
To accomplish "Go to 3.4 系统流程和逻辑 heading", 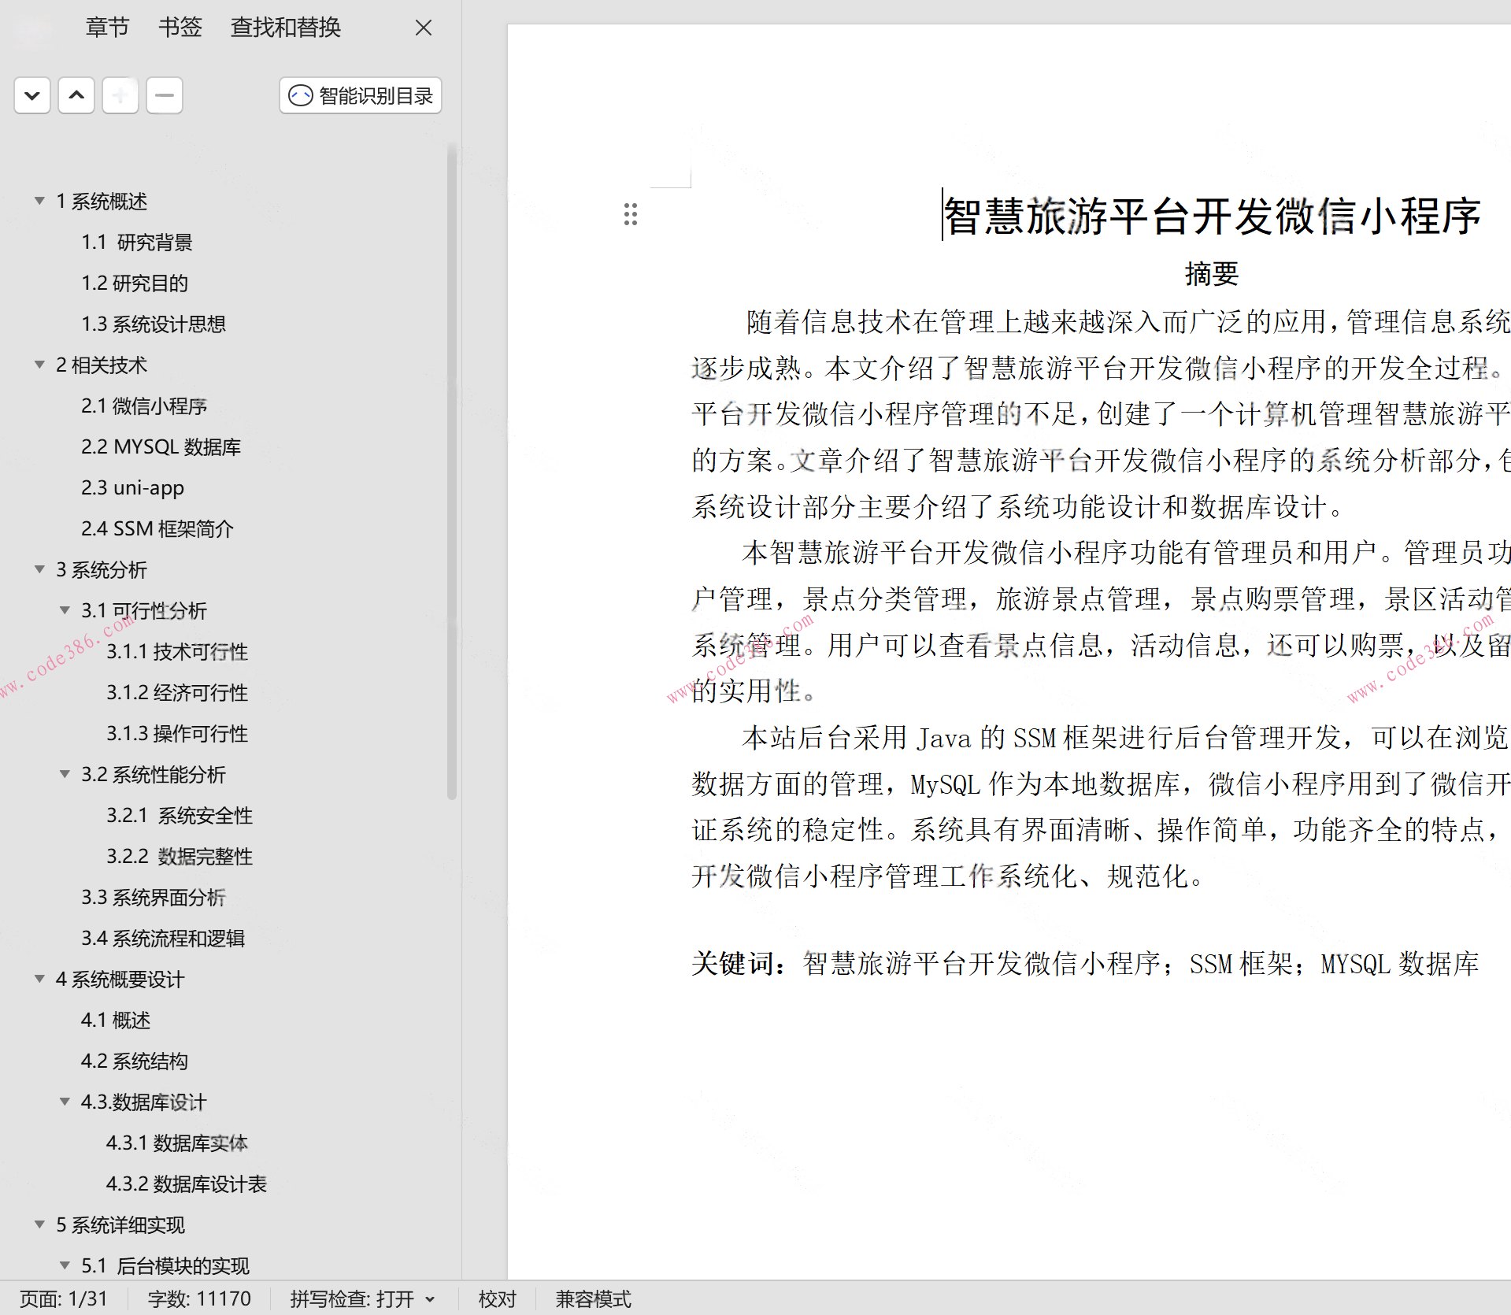I will [x=163, y=939].
